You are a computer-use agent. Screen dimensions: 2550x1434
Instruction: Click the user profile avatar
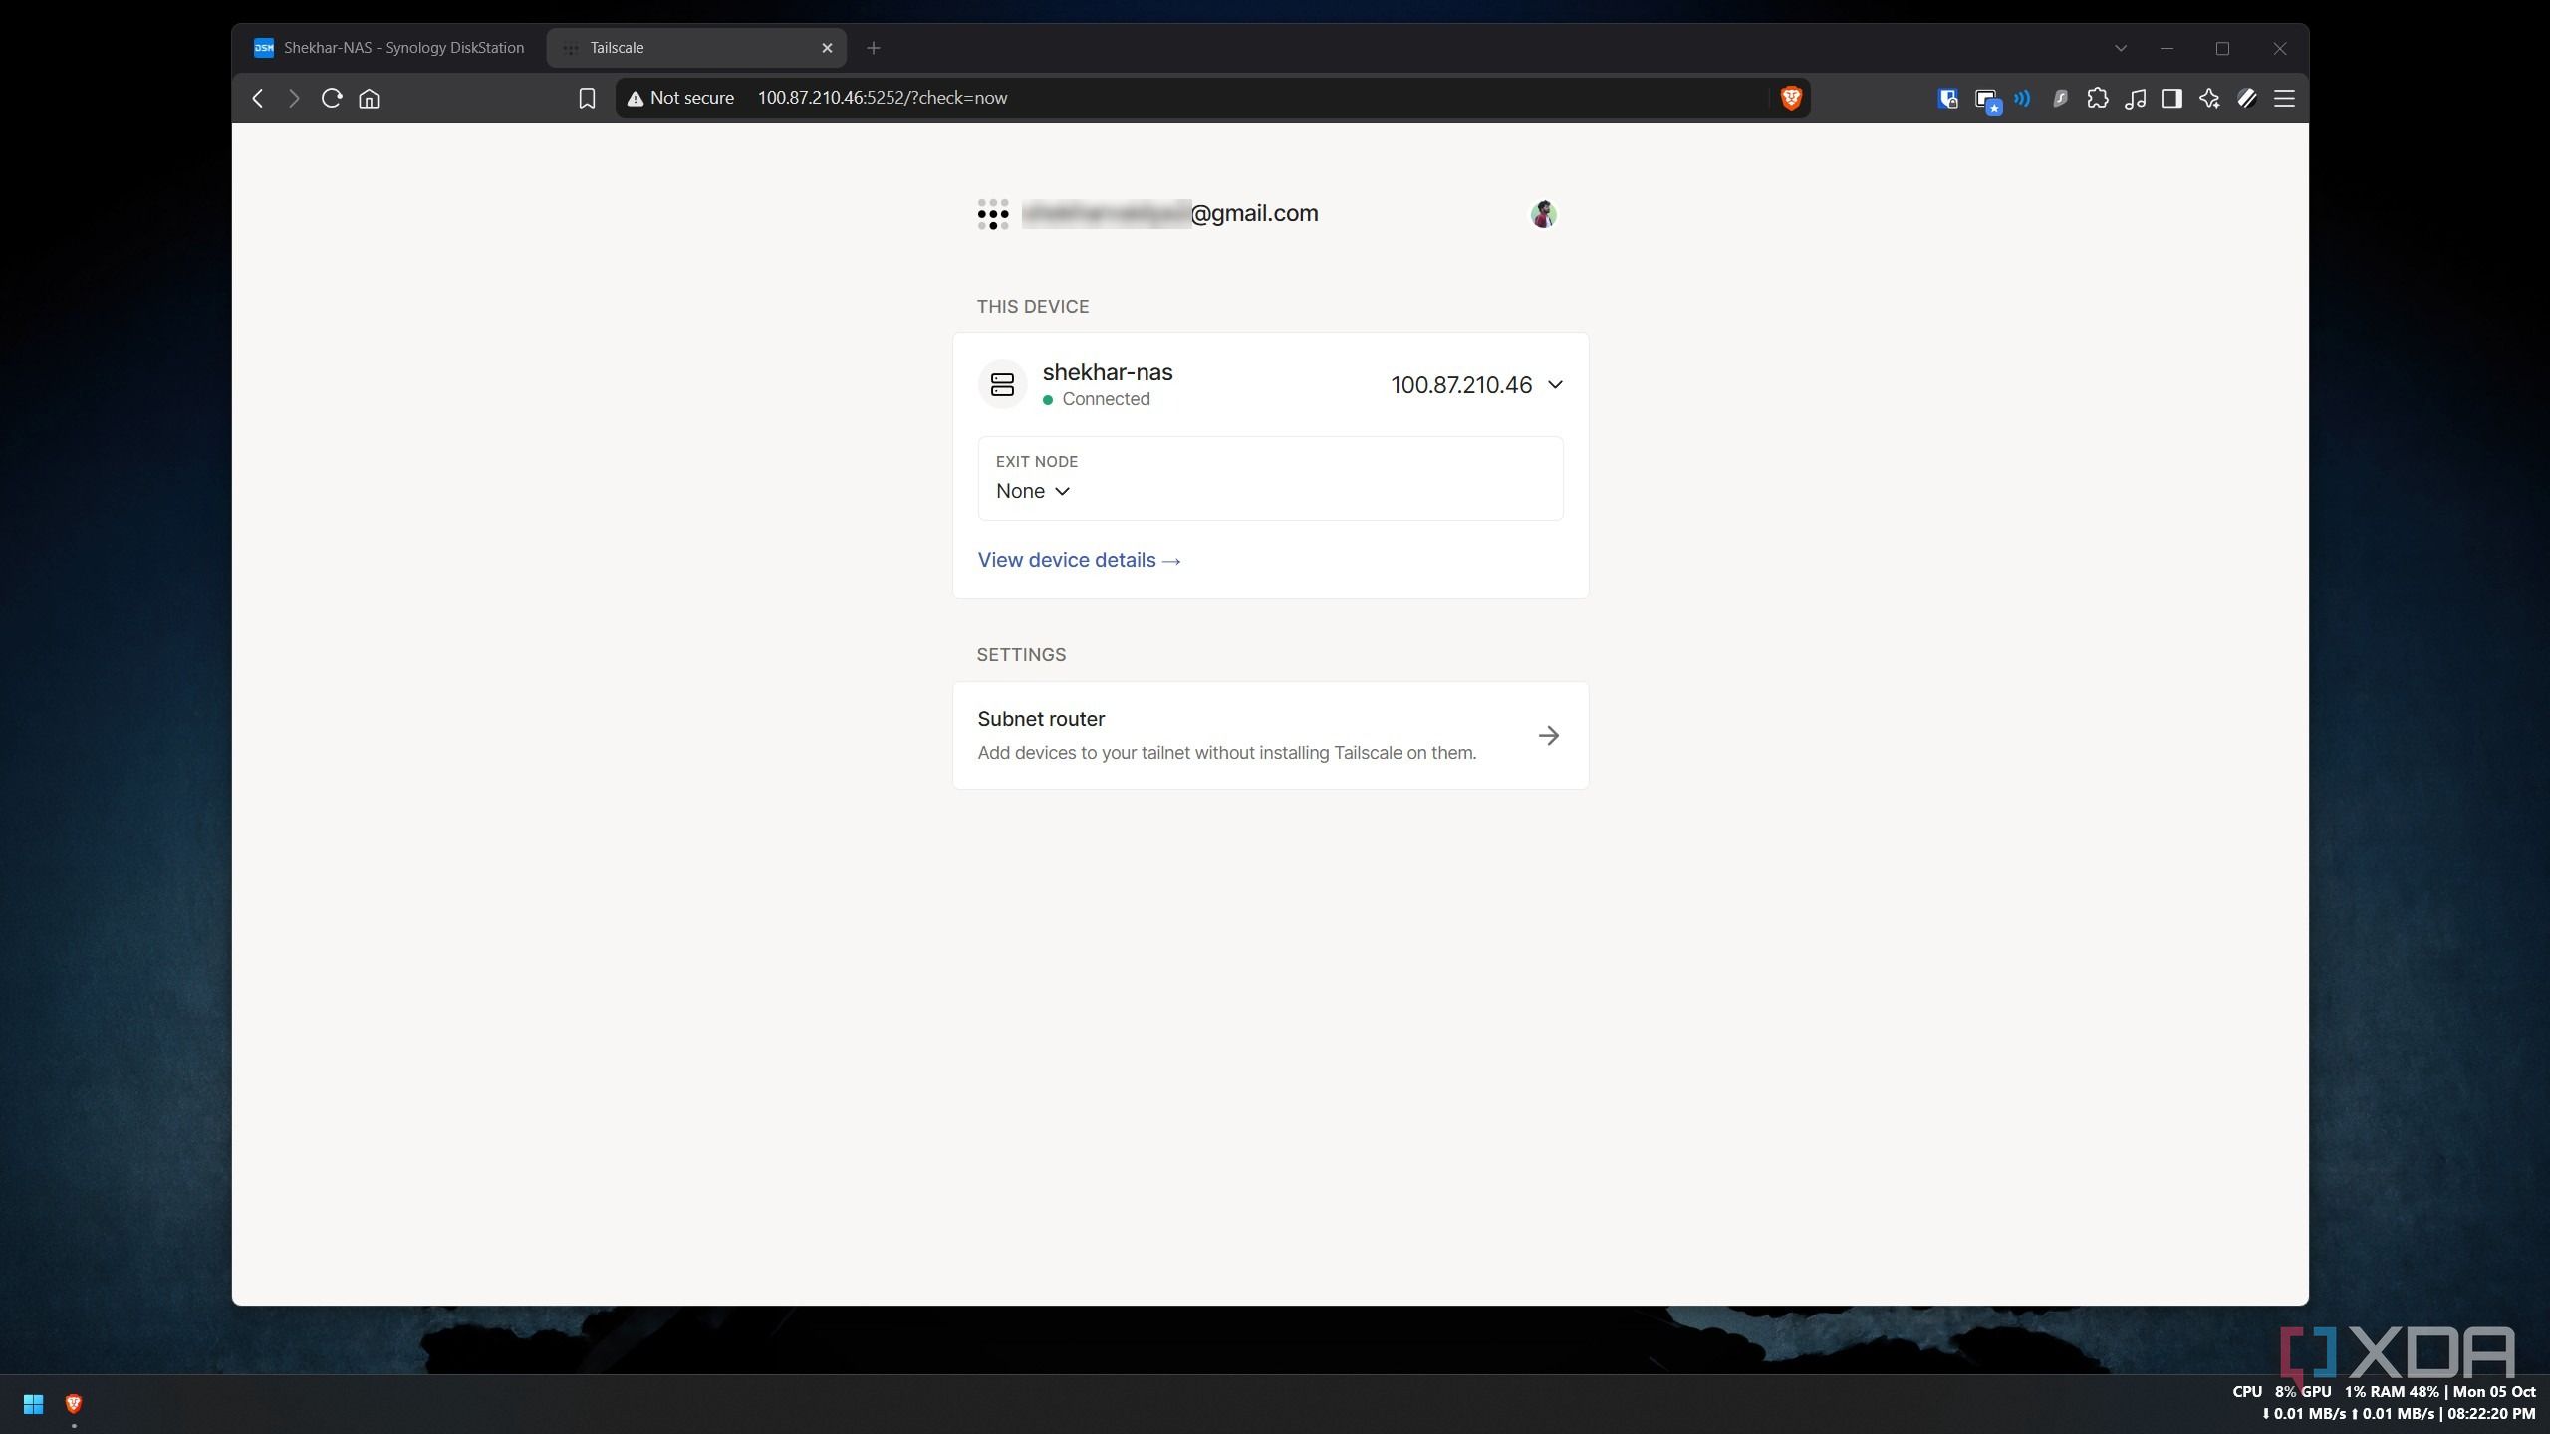(x=1543, y=214)
